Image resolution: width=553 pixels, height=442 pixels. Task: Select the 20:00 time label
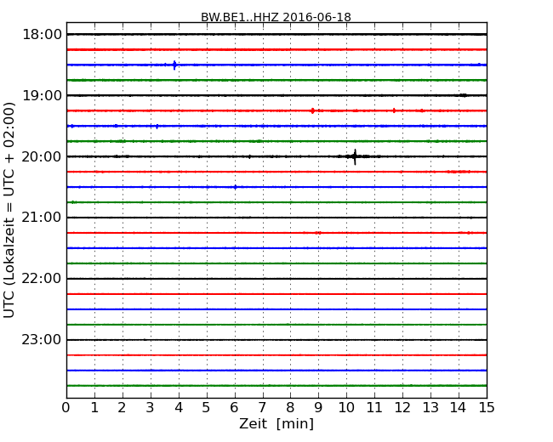(x=42, y=156)
